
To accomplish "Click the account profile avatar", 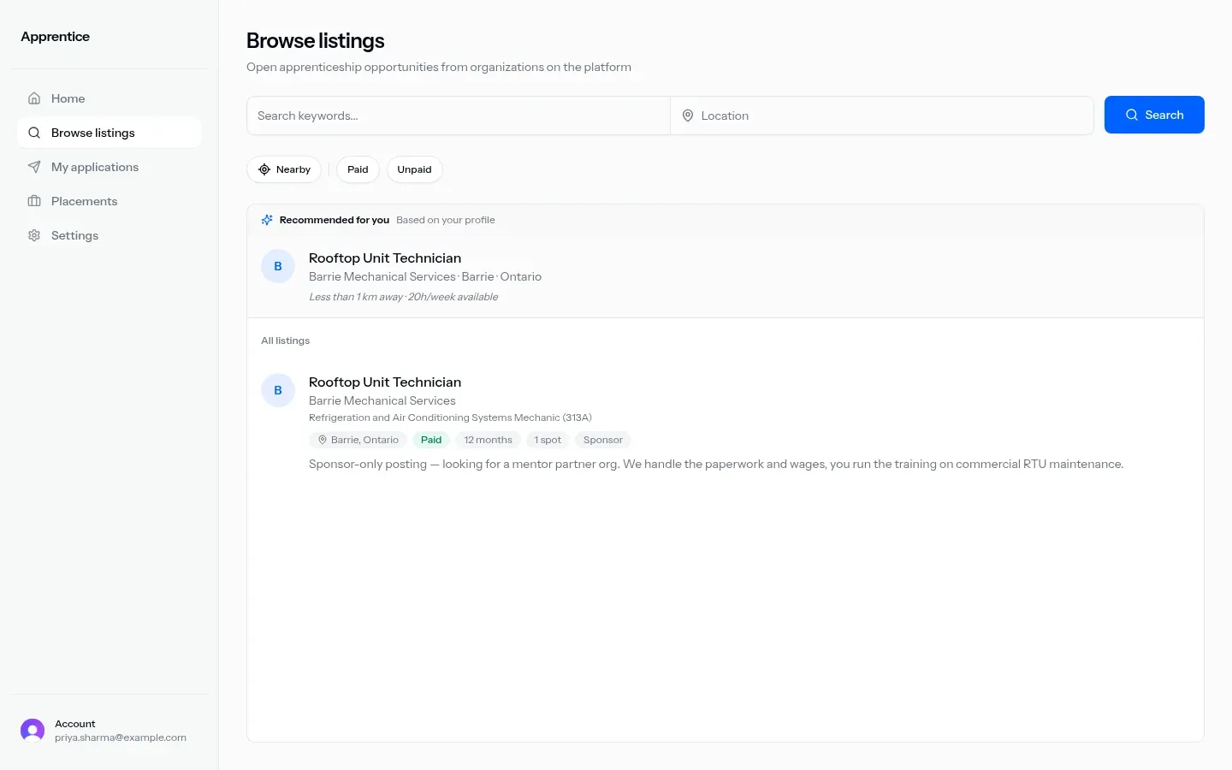I will (33, 731).
